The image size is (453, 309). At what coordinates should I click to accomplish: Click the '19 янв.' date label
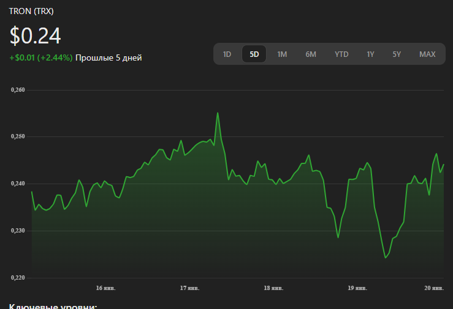click(357, 288)
